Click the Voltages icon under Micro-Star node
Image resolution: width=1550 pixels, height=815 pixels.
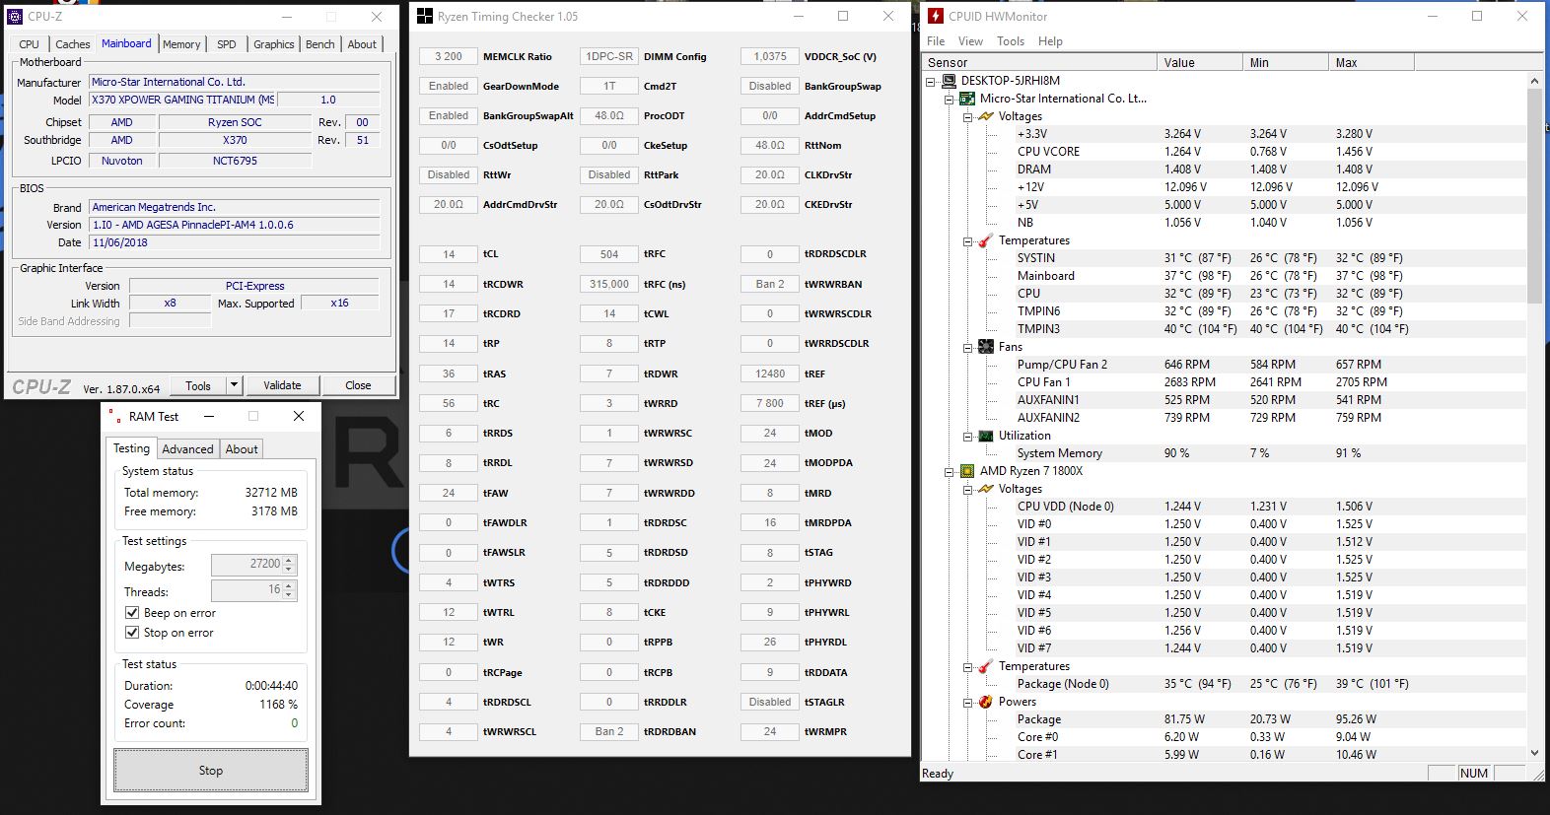click(985, 116)
